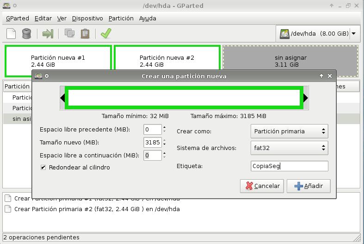Image resolution: width=364 pixels, height=244 pixels.
Task: Click the Espacio libre precedente input field
Action: [x=153, y=130]
